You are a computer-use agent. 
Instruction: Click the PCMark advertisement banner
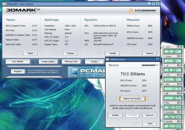(86, 72)
